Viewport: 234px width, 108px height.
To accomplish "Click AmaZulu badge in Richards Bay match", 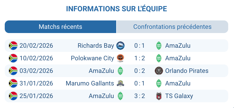I will click(158, 46).
